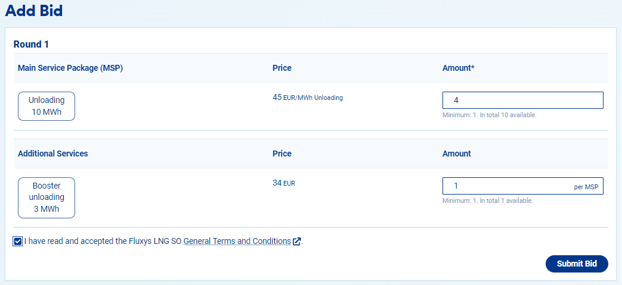Open the General Terms and Conditions link
Viewport: 622px width, 285px height.
click(237, 242)
